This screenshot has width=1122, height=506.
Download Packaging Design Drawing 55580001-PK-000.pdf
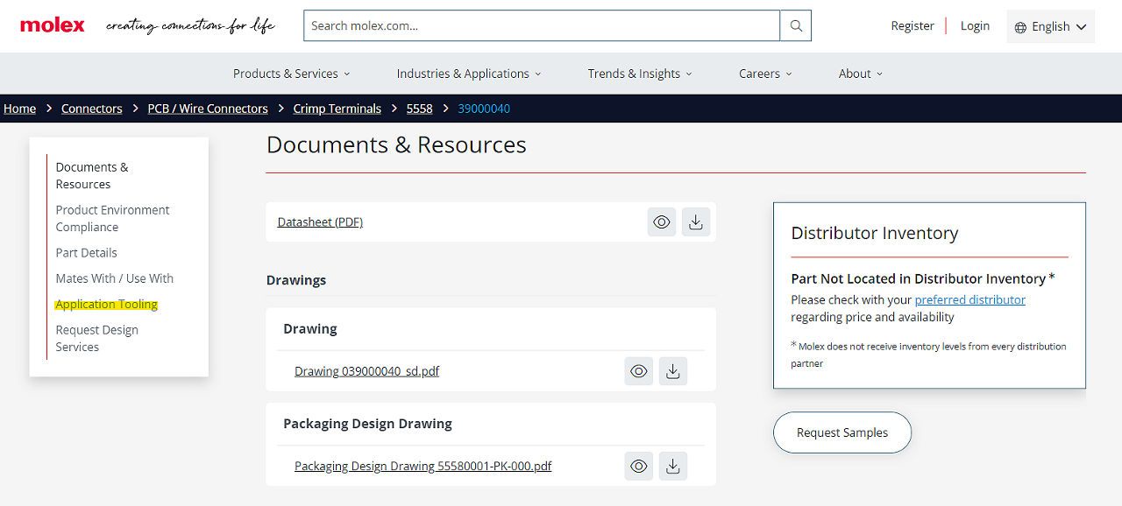pyautogui.click(x=672, y=466)
